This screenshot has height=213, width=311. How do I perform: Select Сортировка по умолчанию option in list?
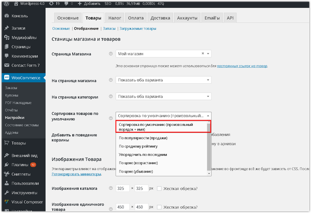(x=161, y=127)
